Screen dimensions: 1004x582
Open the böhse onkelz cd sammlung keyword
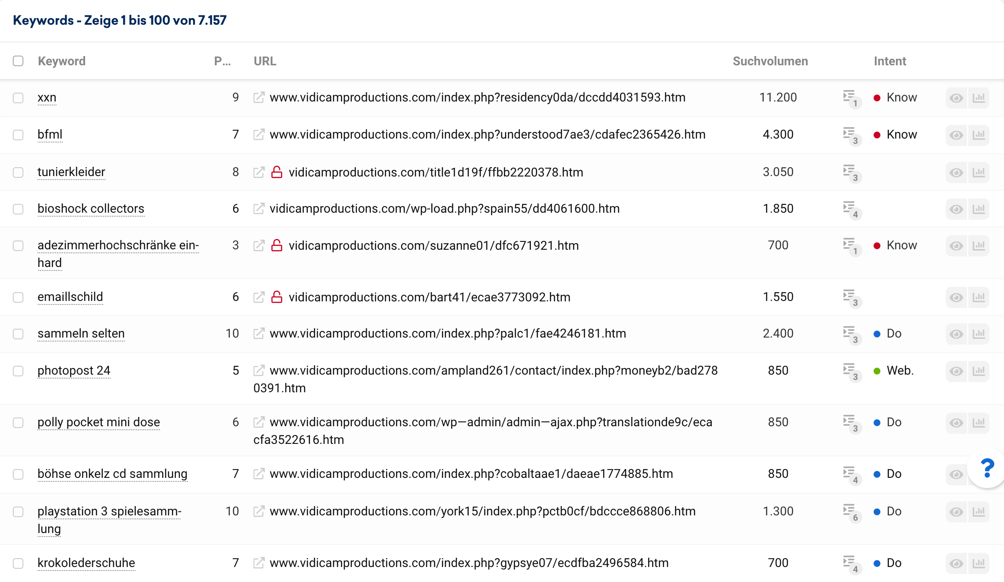(112, 473)
